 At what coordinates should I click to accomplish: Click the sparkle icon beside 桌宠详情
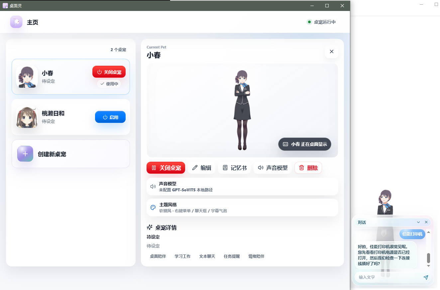(150, 228)
